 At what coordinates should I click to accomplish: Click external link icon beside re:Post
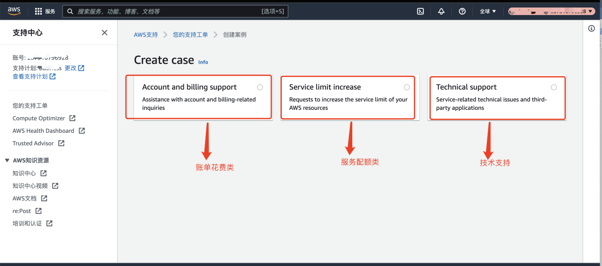(39, 211)
